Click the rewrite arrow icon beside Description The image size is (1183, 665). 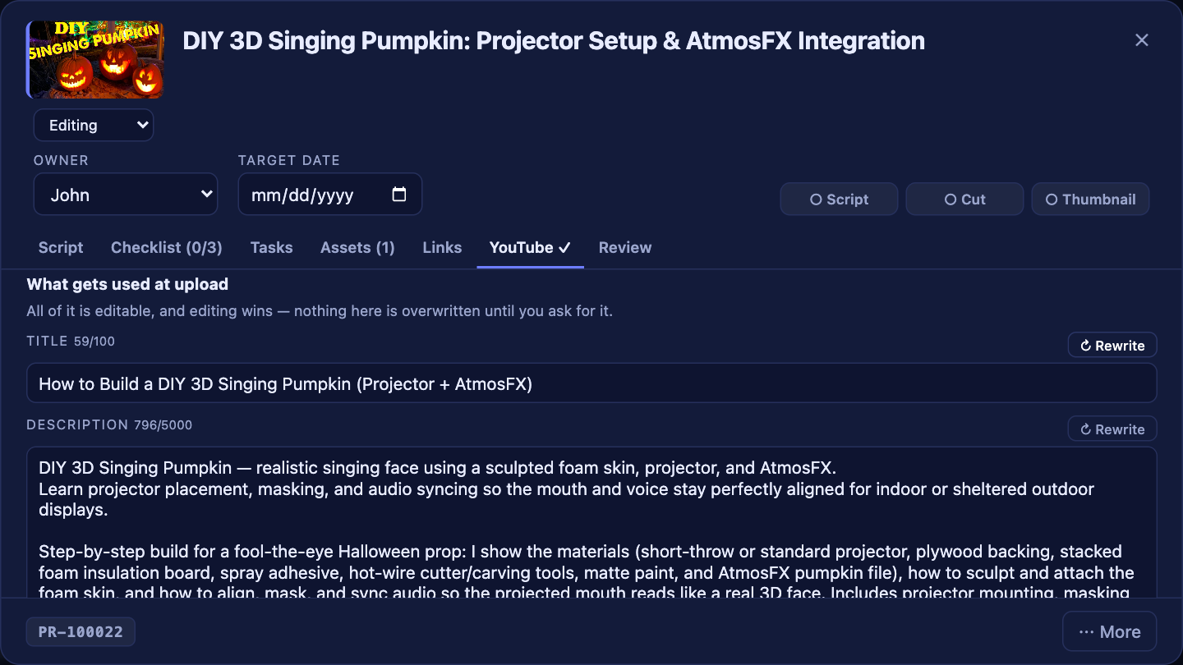[x=1085, y=429]
